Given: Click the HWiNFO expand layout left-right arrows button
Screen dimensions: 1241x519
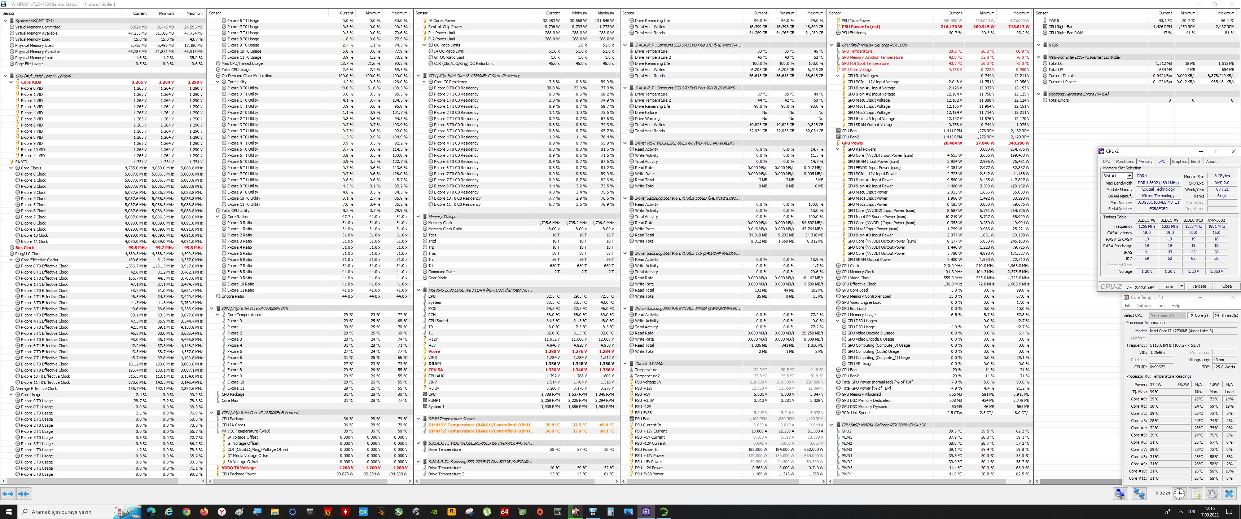Looking at the screenshot, I should point(8,493).
